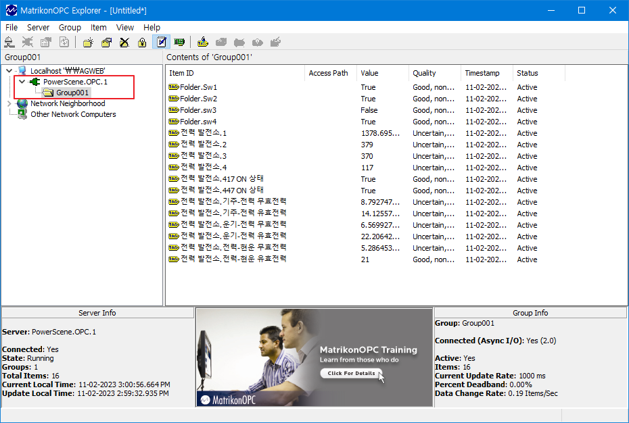Collapse the Localhost tree node
Viewport: 629px width, 423px height.
click(x=9, y=71)
